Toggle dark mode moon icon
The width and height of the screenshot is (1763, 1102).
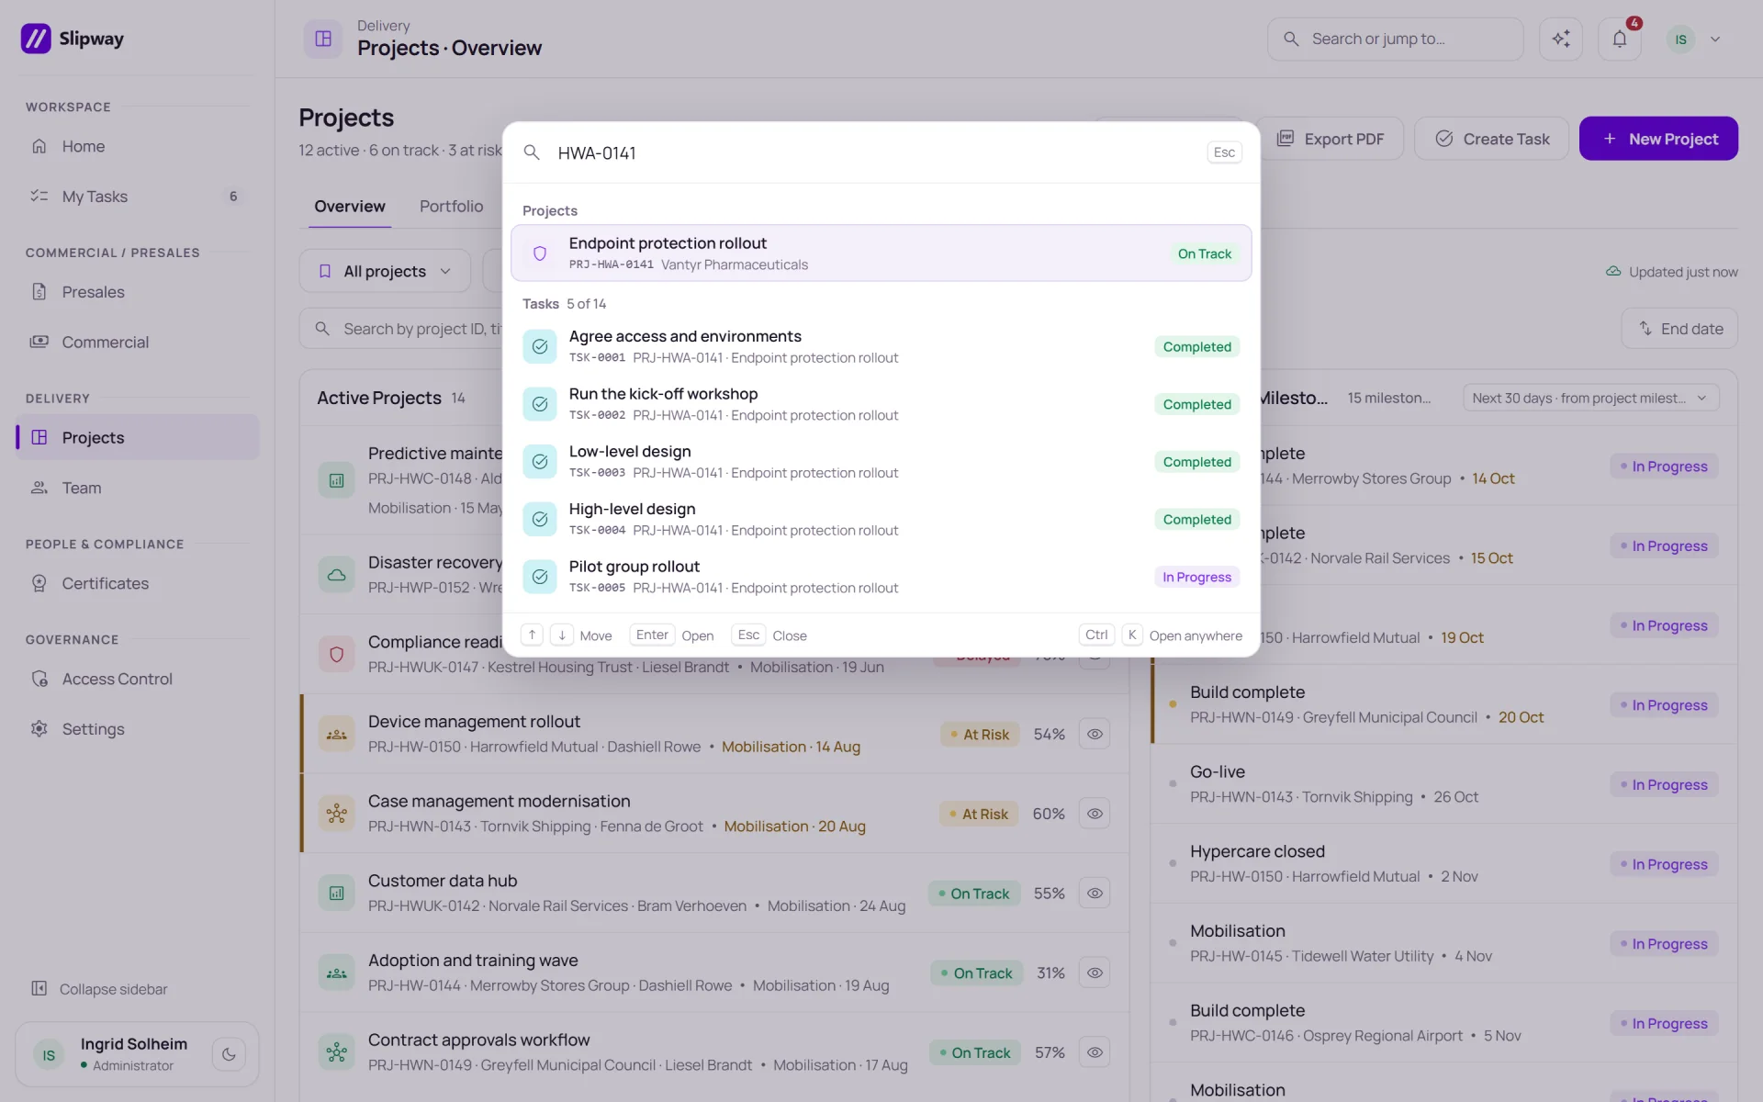coord(229,1054)
